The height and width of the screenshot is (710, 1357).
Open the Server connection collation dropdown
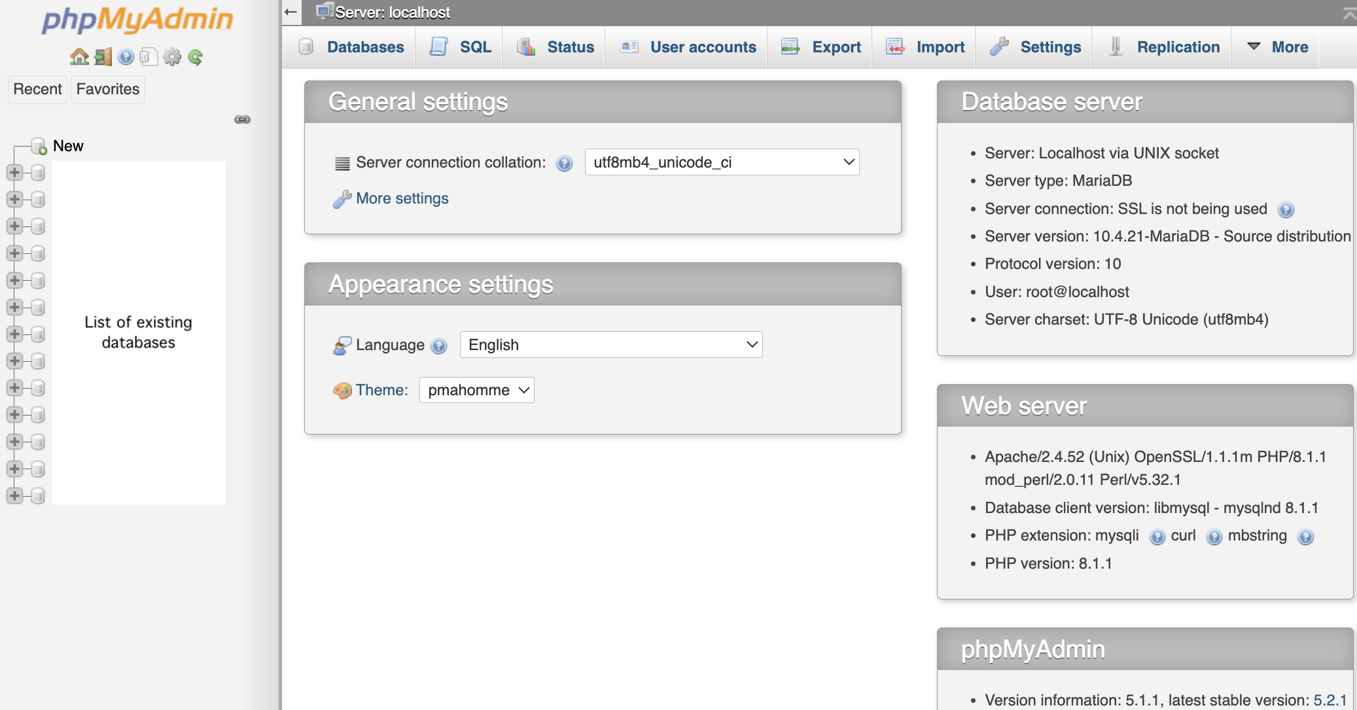coord(721,162)
